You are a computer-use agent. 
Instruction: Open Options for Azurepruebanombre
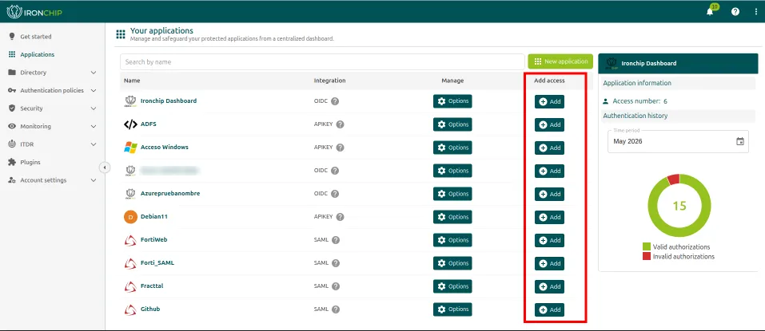(452, 194)
